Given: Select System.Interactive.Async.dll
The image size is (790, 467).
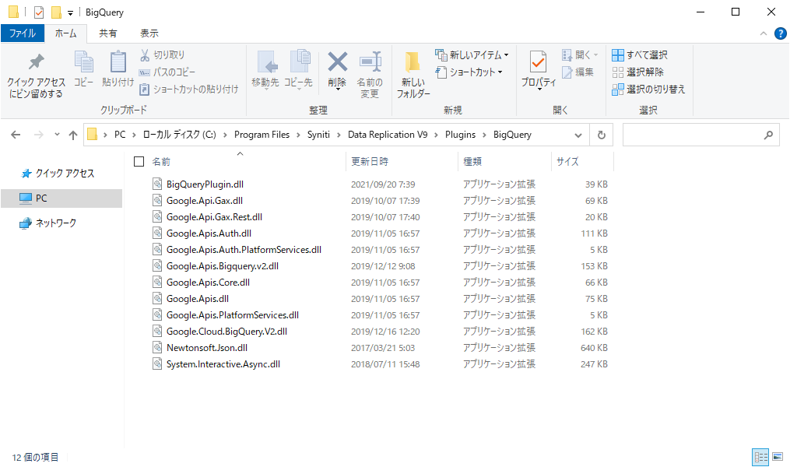Looking at the screenshot, I should [223, 364].
